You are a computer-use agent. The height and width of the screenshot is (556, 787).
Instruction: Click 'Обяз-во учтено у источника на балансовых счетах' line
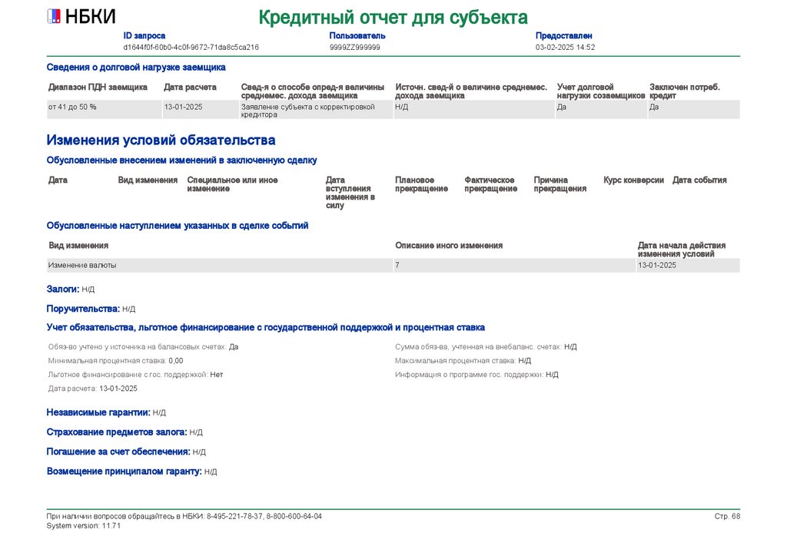[143, 347]
